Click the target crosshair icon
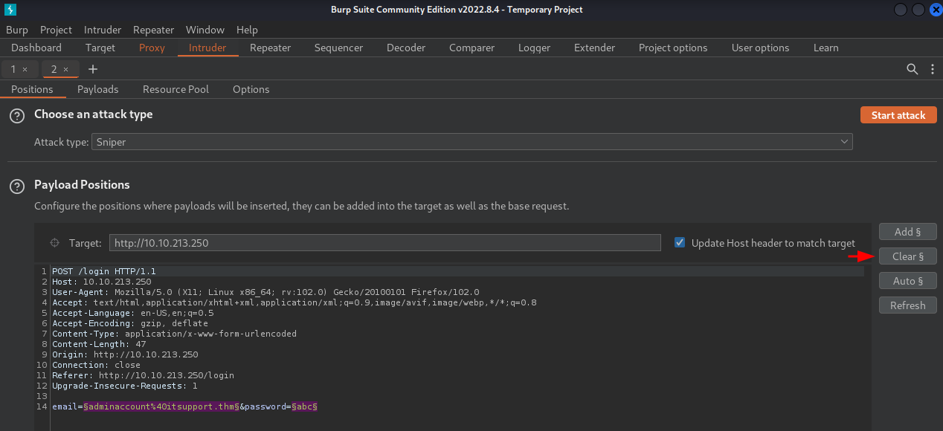The height and width of the screenshot is (431, 943). (54, 243)
